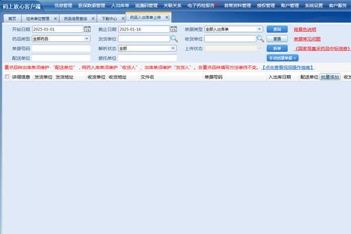
Task: Open the end date calendar picker
Action: pyautogui.click(x=174, y=29)
